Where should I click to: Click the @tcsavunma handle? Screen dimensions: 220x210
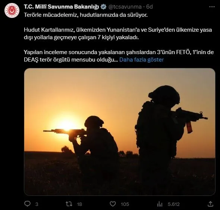click(125, 7)
